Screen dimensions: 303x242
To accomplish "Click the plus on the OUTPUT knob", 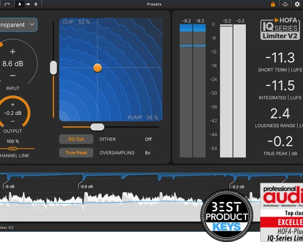I will pyautogui.click(x=13, y=105).
